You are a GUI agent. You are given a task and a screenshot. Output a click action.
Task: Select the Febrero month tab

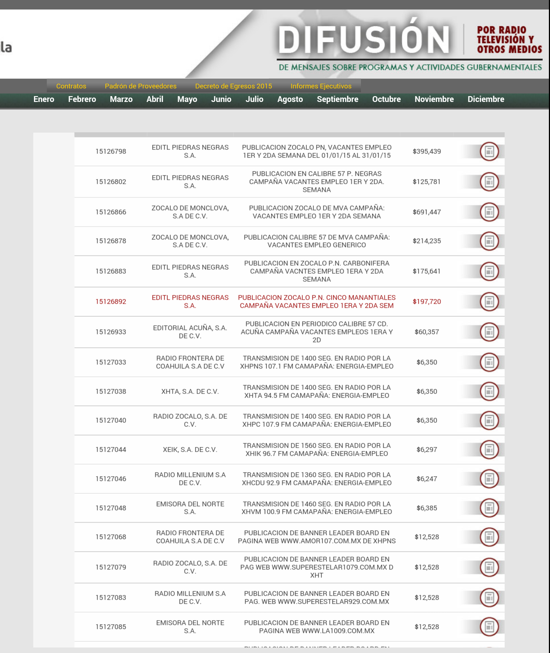[x=82, y=99]
